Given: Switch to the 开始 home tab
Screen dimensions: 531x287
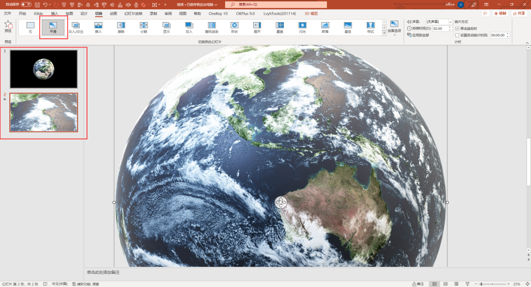Looking at the screenshot, I should (x=22, y=14).
